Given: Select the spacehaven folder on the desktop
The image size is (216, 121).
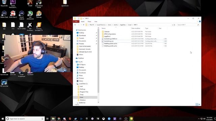Looking at the screenshot, I should 65,3.
